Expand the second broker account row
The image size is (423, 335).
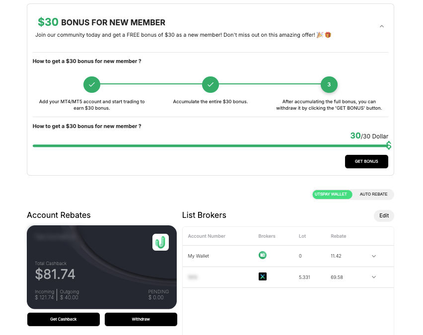[373, 277]
